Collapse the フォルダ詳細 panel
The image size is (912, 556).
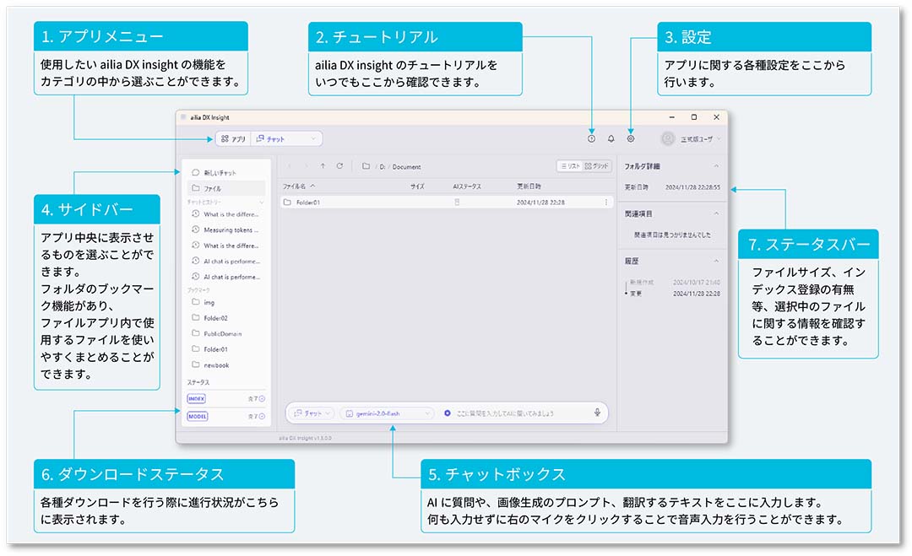(x=717, y=166)
